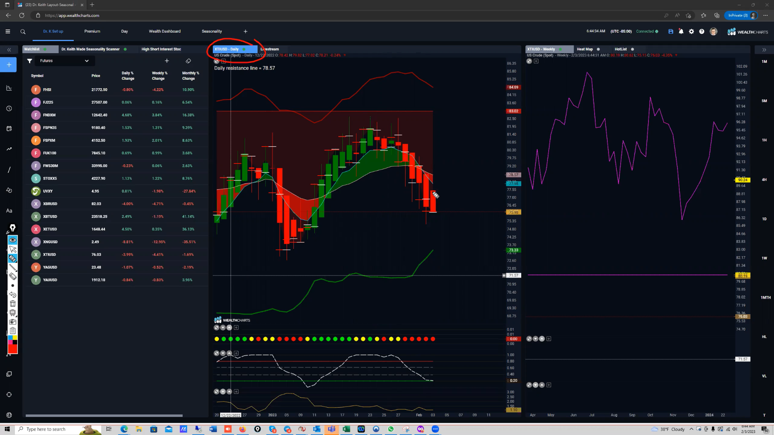Click the watchlist filter funnel icon
The width and height of the screenshot is (774, 435).
point(29,61)
